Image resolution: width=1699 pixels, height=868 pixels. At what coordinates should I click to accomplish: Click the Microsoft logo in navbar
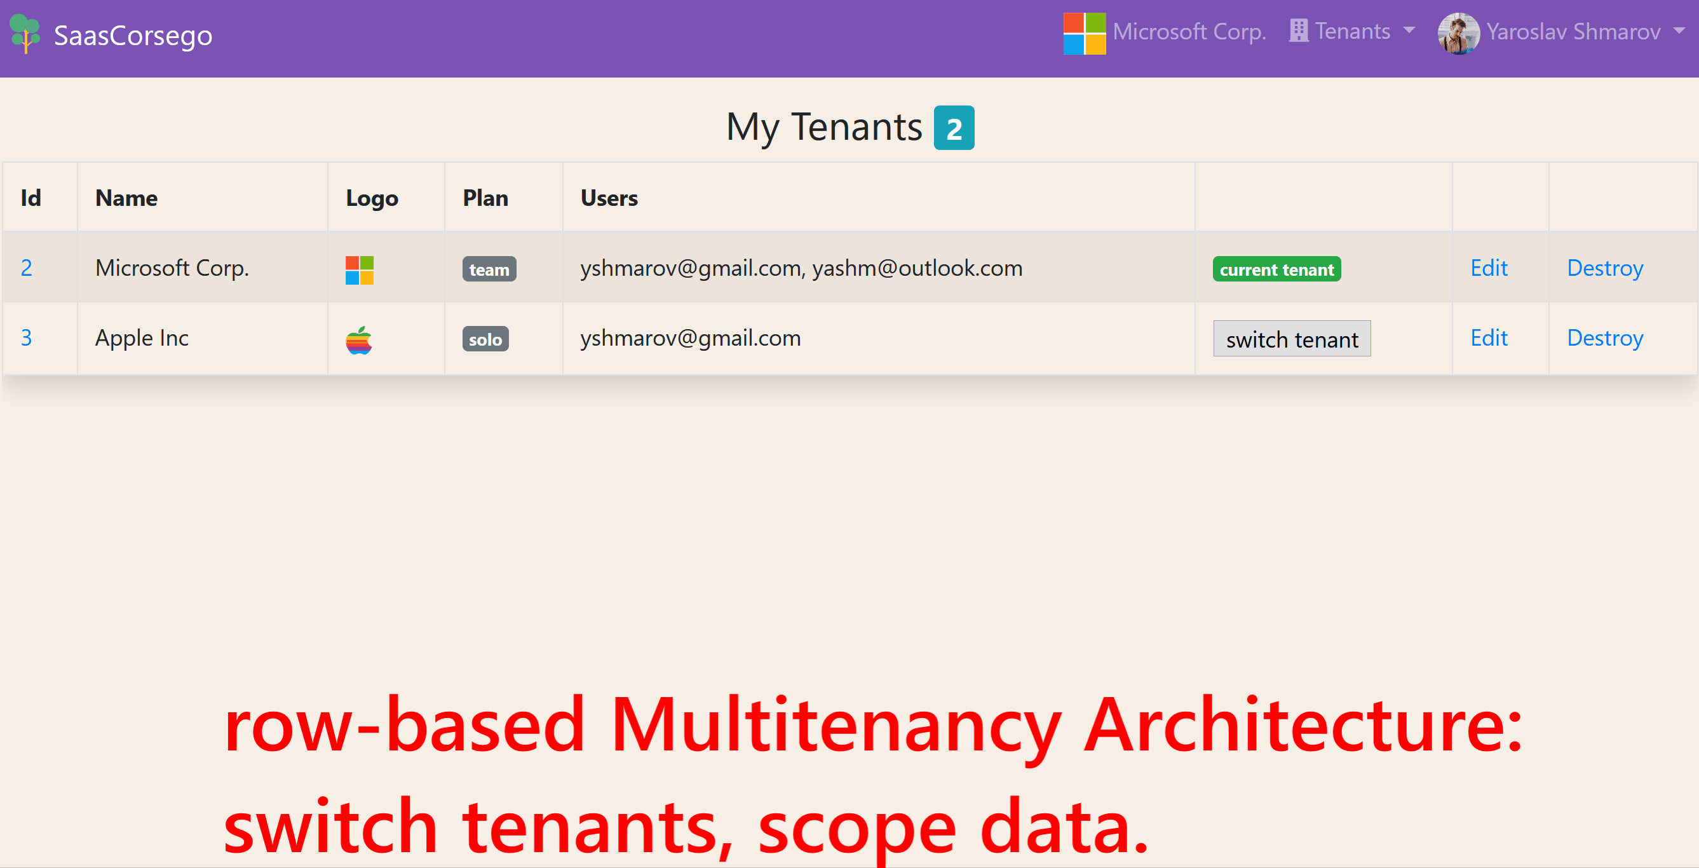click(x=1084, y=33)
